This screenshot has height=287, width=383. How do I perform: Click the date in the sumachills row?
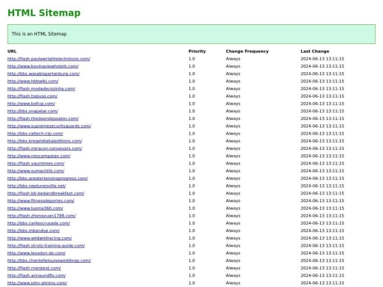[322, 171]
